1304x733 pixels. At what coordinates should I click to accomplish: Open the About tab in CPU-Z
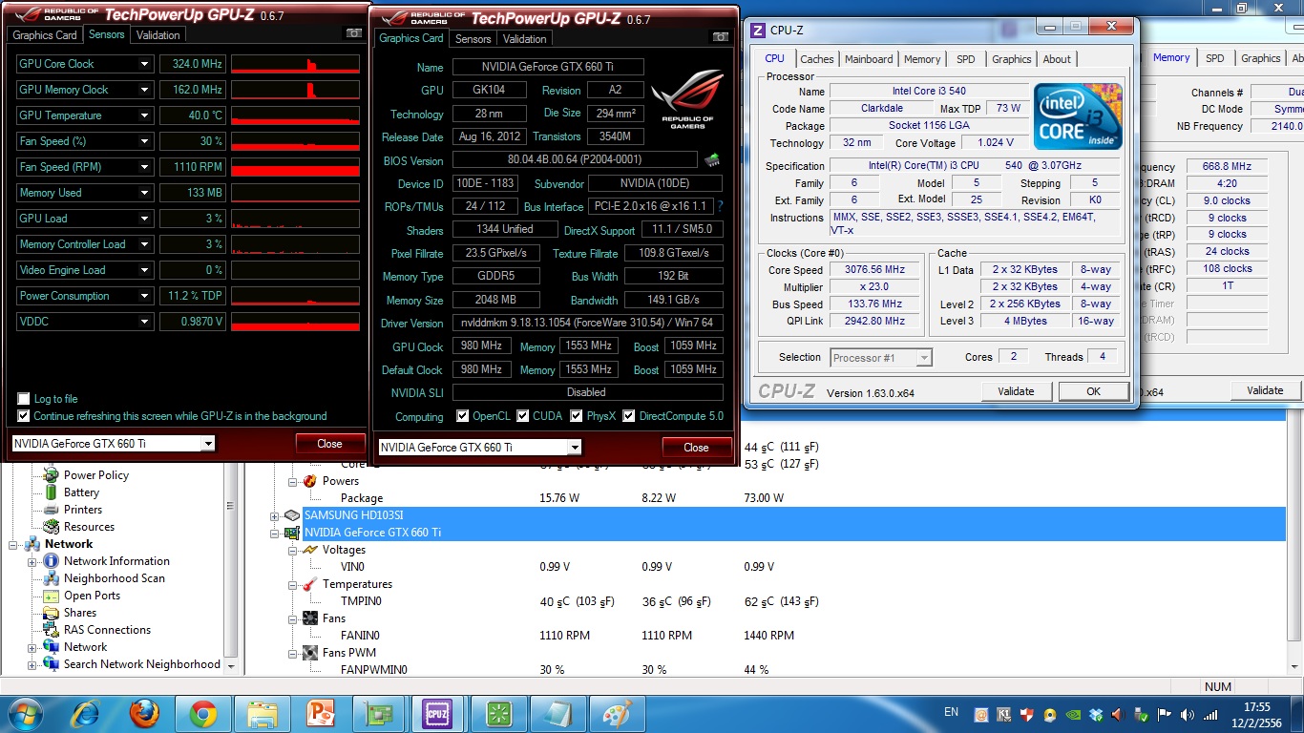(x=1057, y=59)
